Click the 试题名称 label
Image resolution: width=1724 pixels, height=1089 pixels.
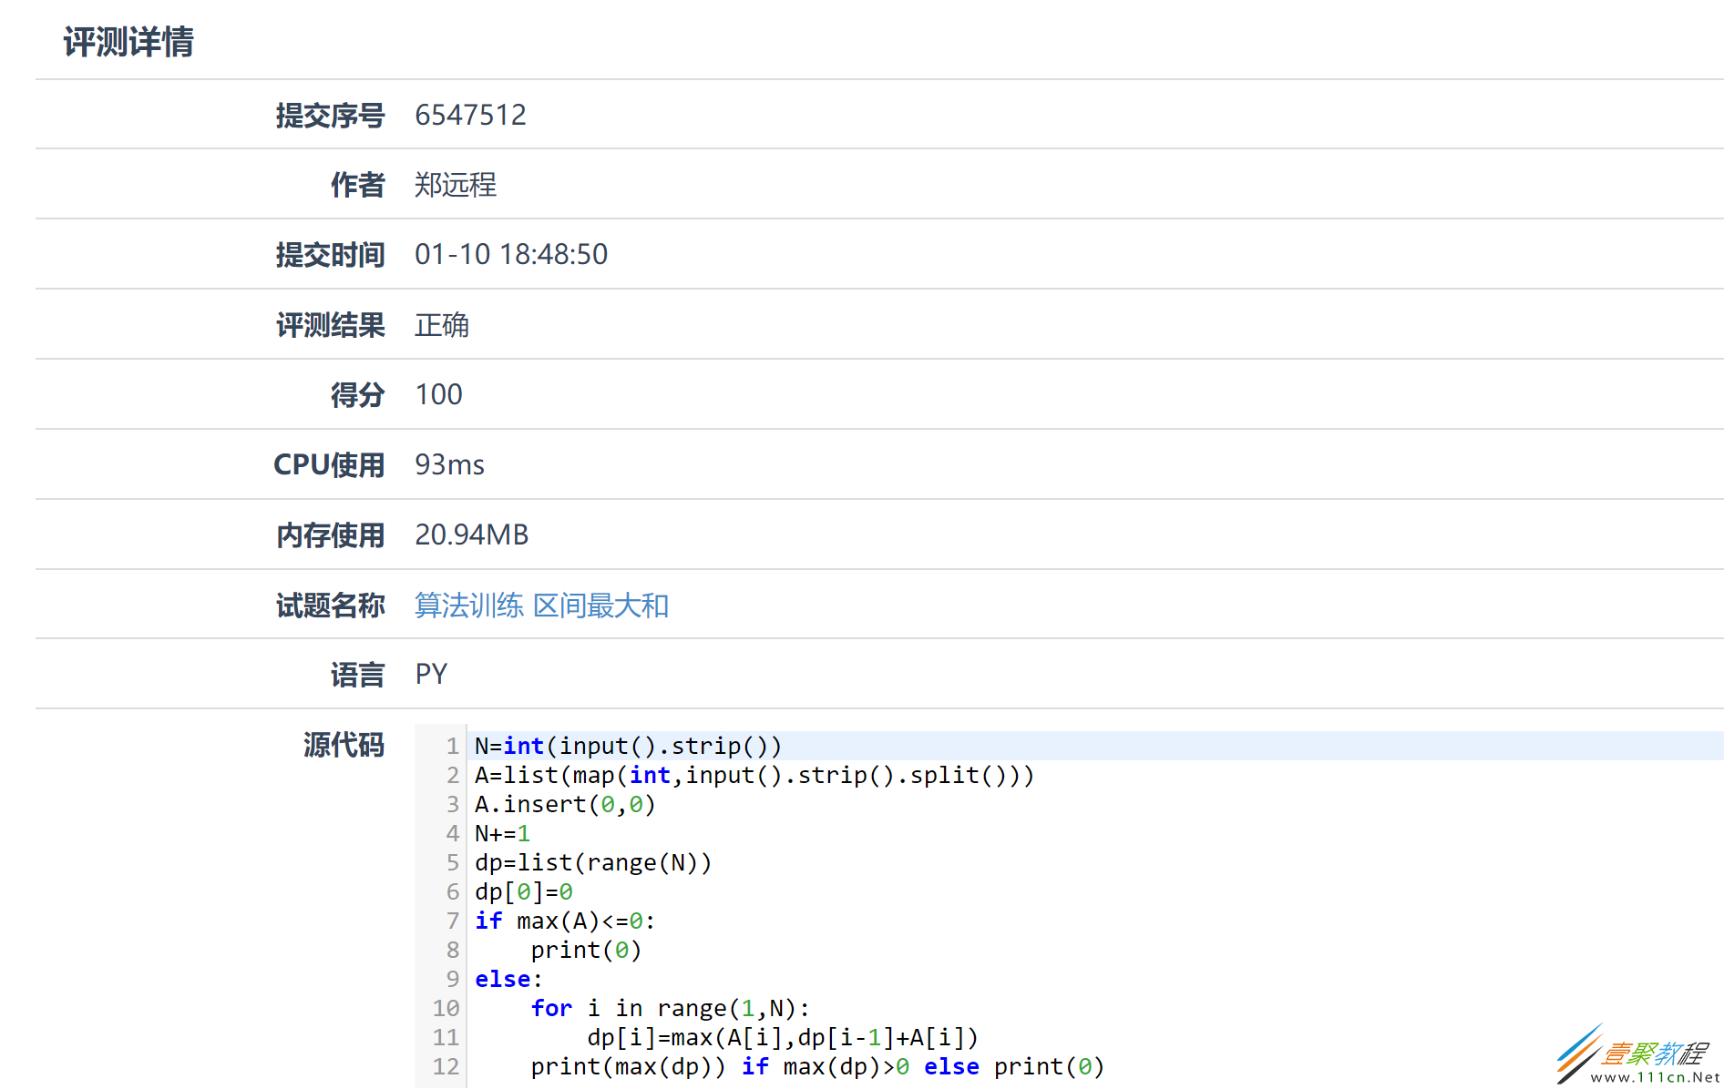click(x=330, y=606)
